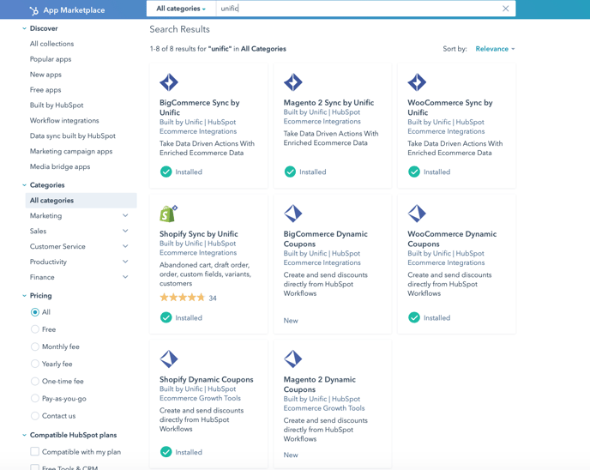Viewport: 590px width, 470px height.
Task: Open the All categories search dropdown
Action: [181, 9]
